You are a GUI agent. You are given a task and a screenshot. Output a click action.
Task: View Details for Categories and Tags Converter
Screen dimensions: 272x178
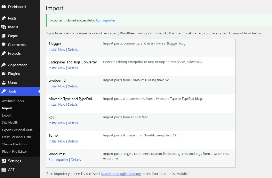point(73,68)
